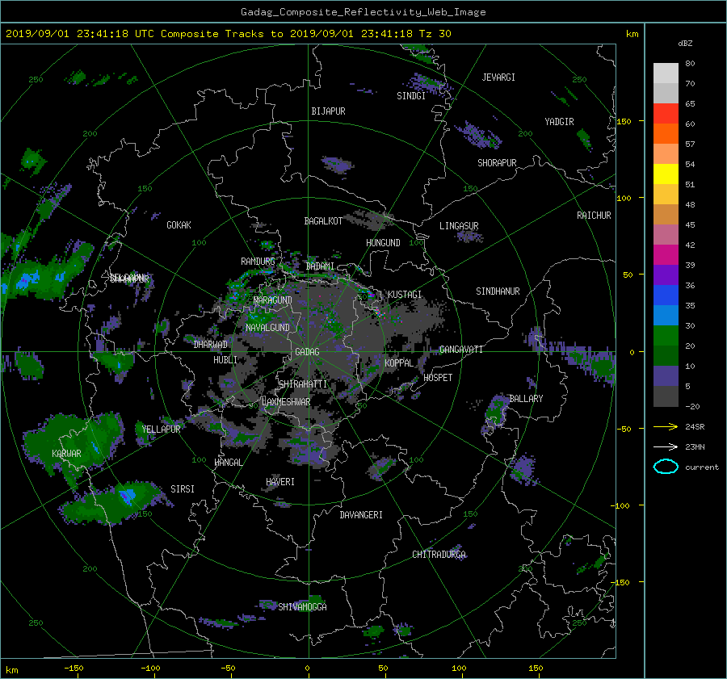
Task: Click the HANGAL label
Action: point(229,463)
